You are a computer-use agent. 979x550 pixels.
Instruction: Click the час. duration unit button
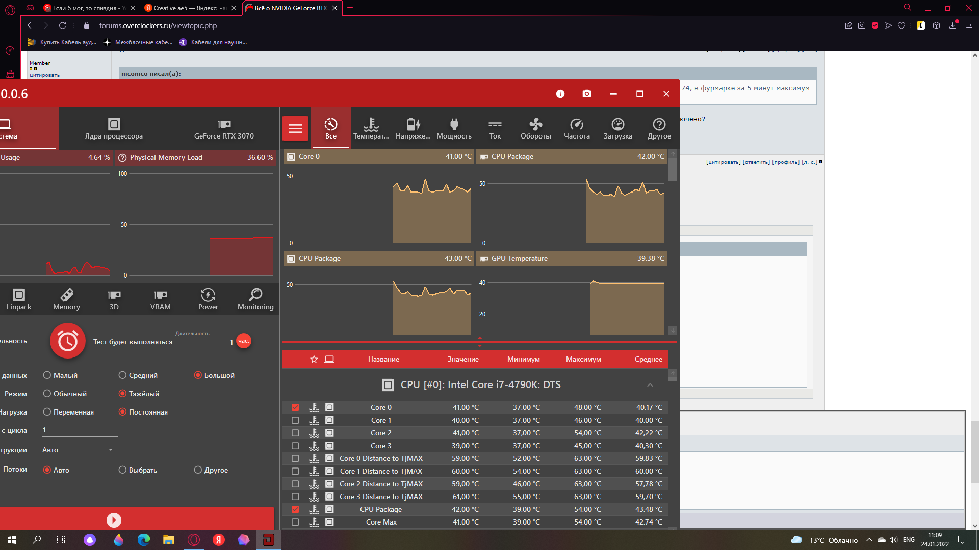point(244,341)
